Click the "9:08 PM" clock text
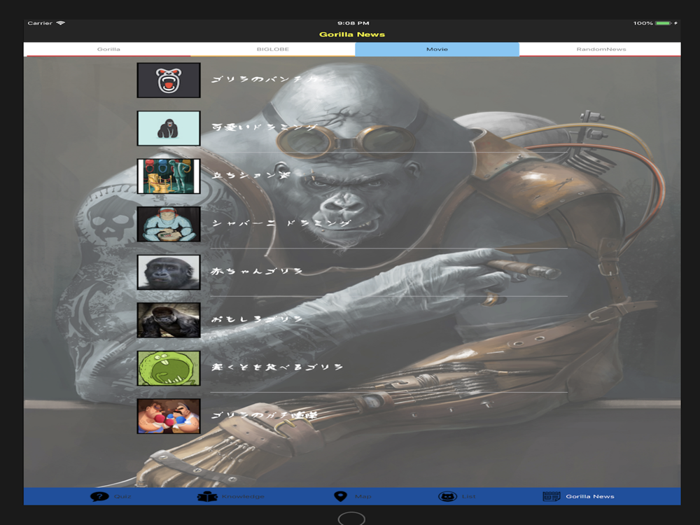Screen dimensions: 700x525 click(353, 23)
